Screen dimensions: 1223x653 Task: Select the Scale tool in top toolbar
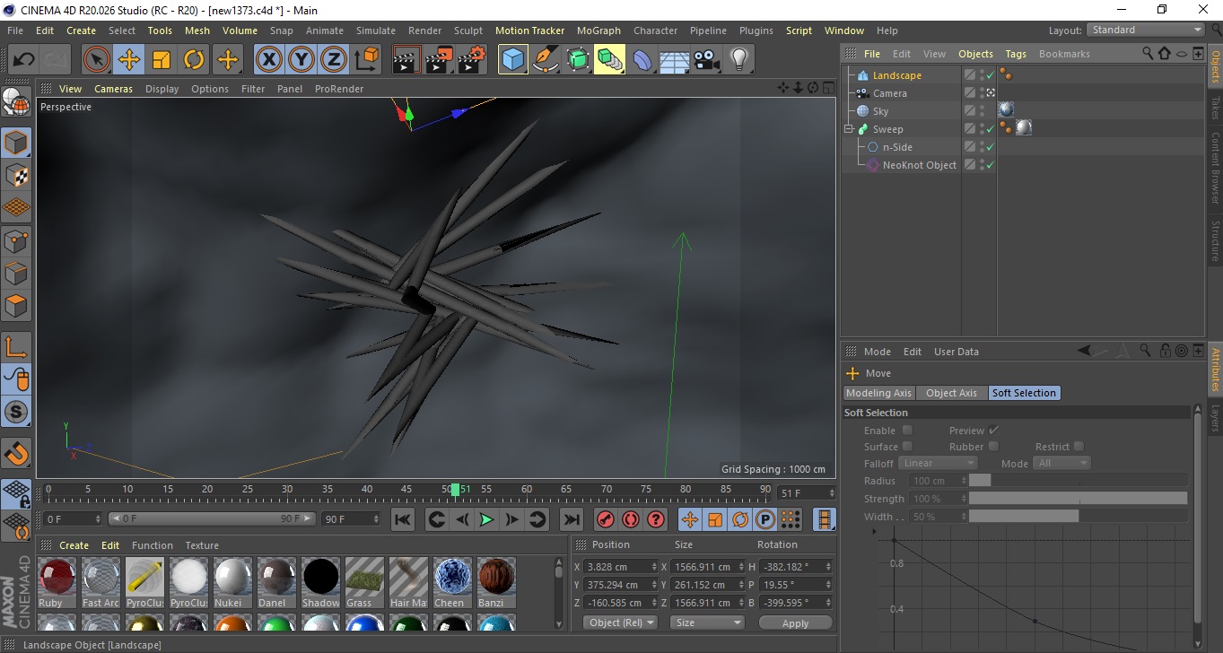pyautogui.click(x=162, y=60)
